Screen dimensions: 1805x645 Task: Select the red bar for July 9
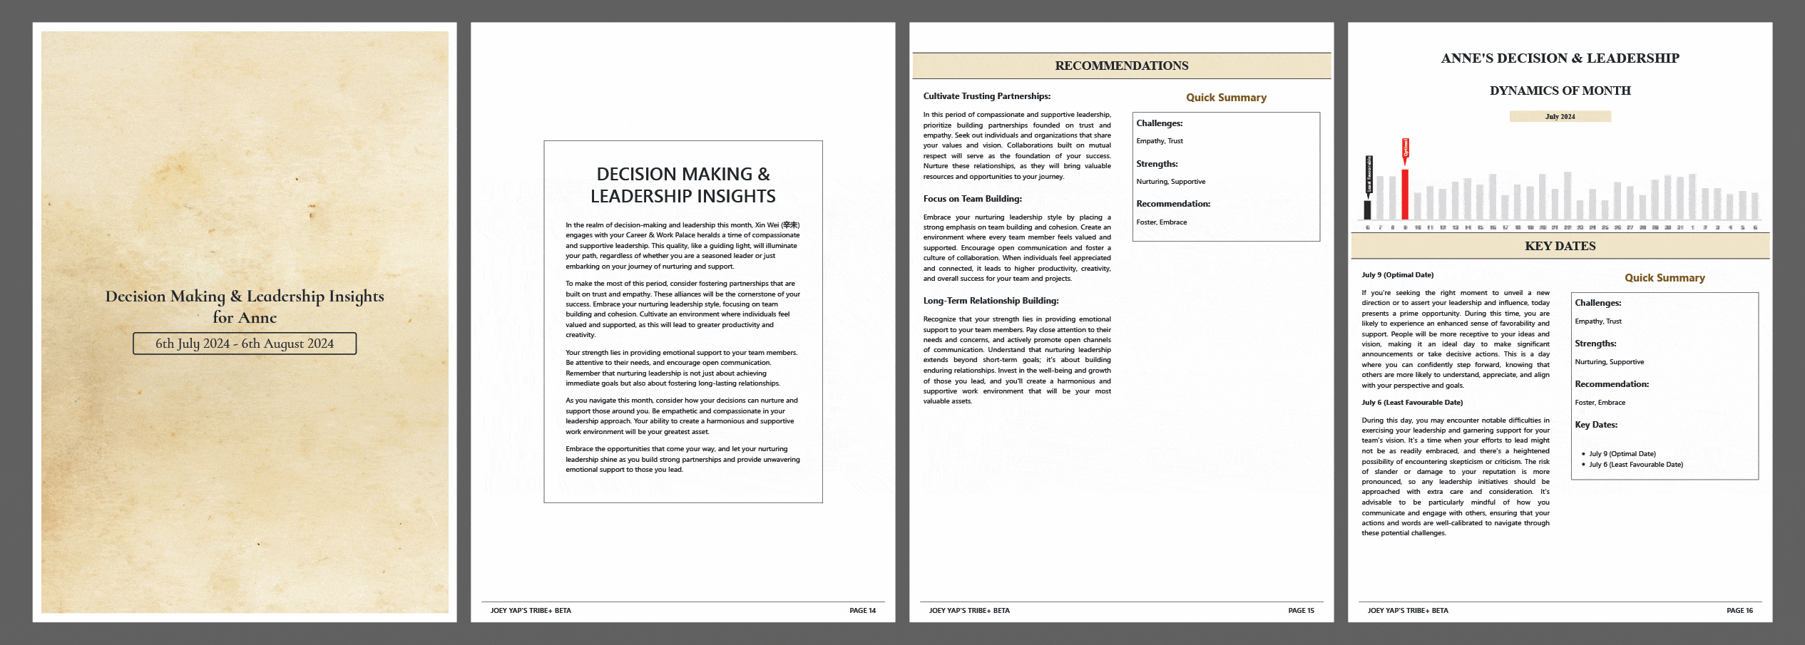1405,194
